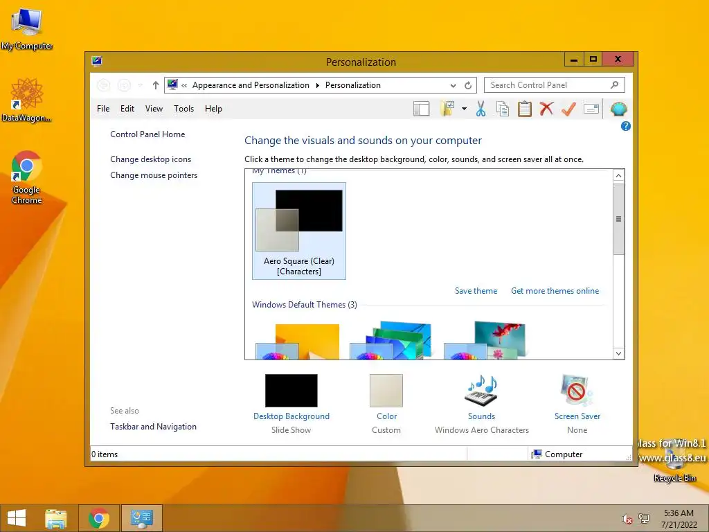
Task: Open the Tools menu
Action: tap(183, 109)
